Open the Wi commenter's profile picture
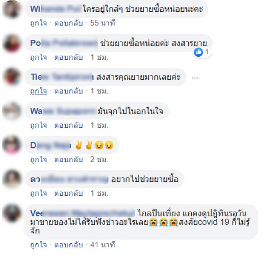The image size is (277, 255). (x=12, y=9)
